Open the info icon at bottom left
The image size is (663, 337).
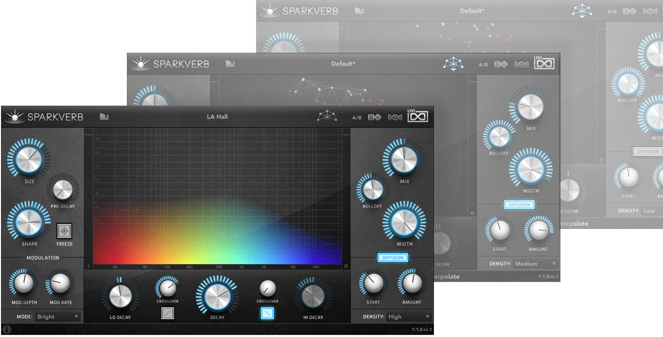(x=7, y=329)
